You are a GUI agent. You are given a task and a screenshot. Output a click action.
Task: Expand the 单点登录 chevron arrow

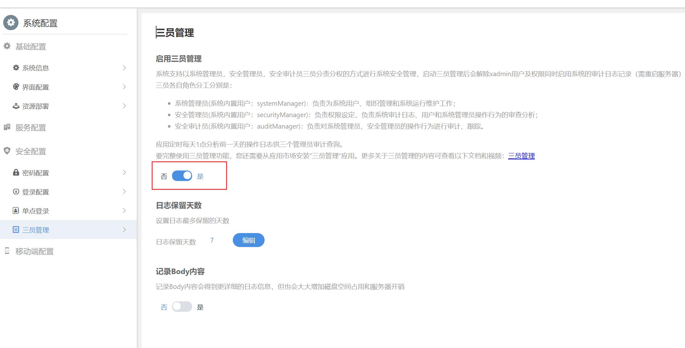124,211
